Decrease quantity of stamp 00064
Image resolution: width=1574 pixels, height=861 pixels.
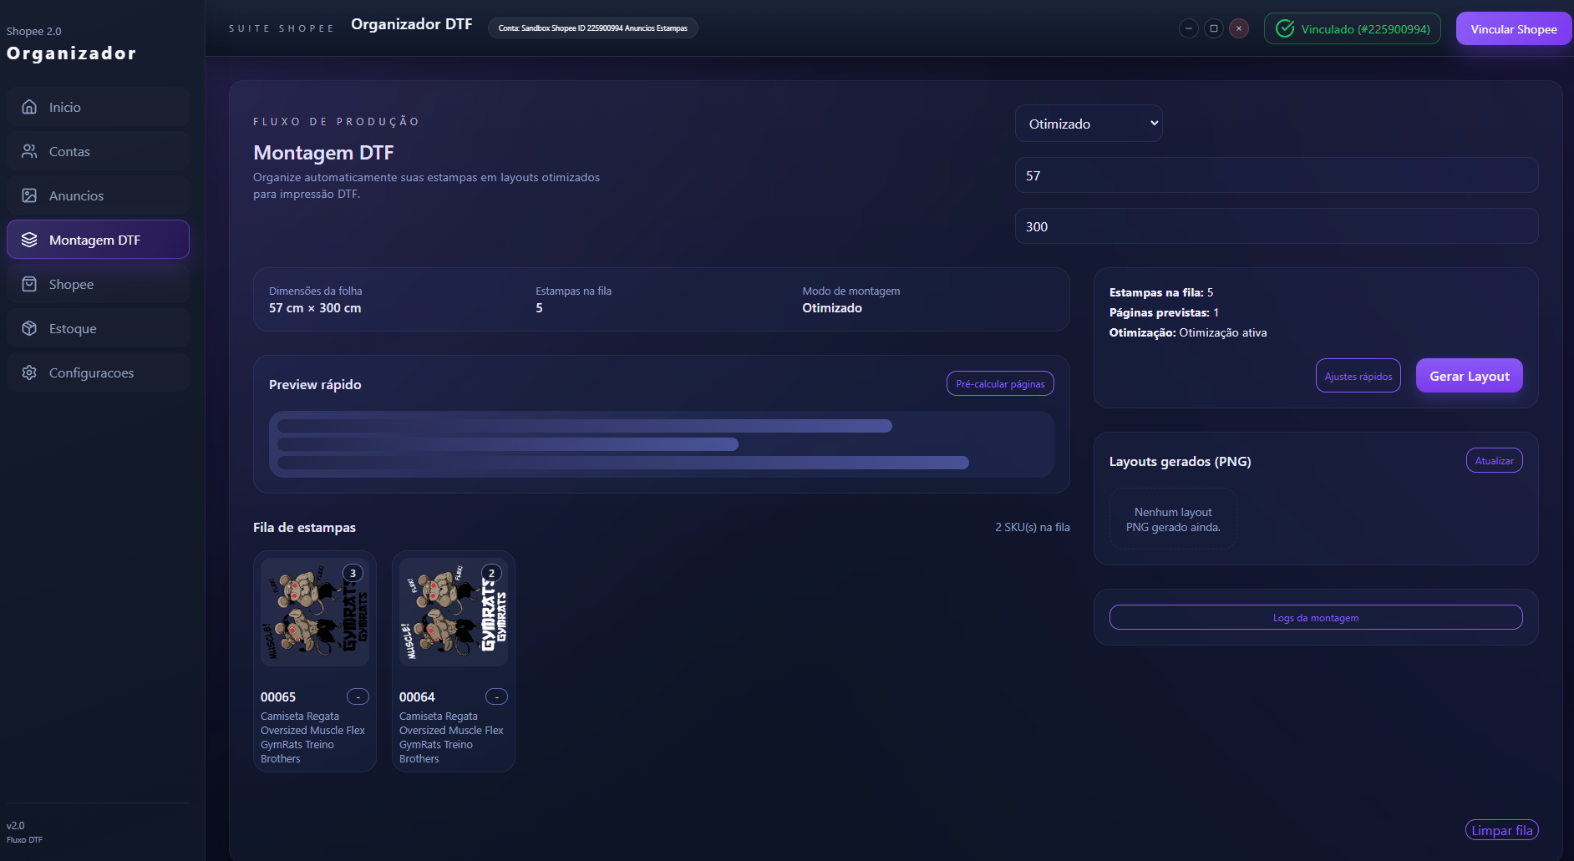(x=496, y=696)
